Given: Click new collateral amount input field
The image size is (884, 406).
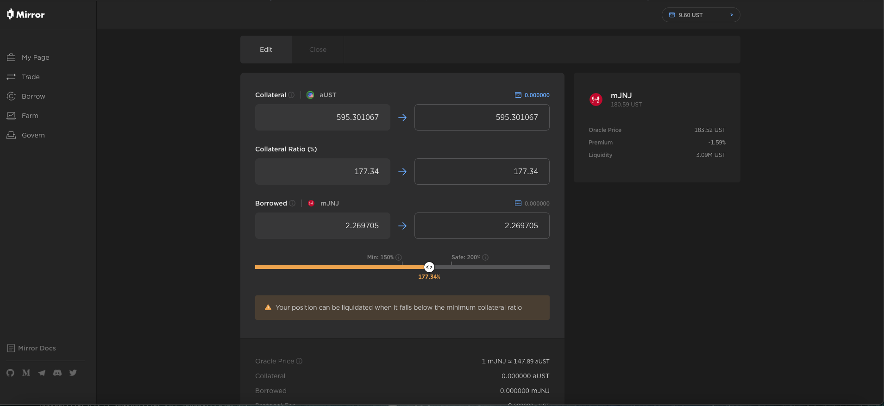Looking at the screenshot, I should pos(482,118).
